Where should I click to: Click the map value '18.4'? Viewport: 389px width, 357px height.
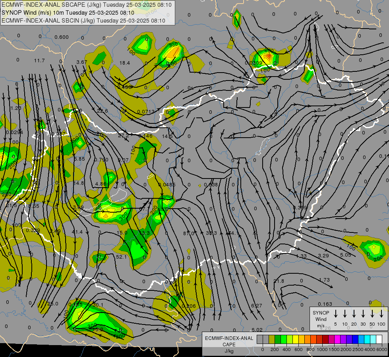click(x=124, y=63)
